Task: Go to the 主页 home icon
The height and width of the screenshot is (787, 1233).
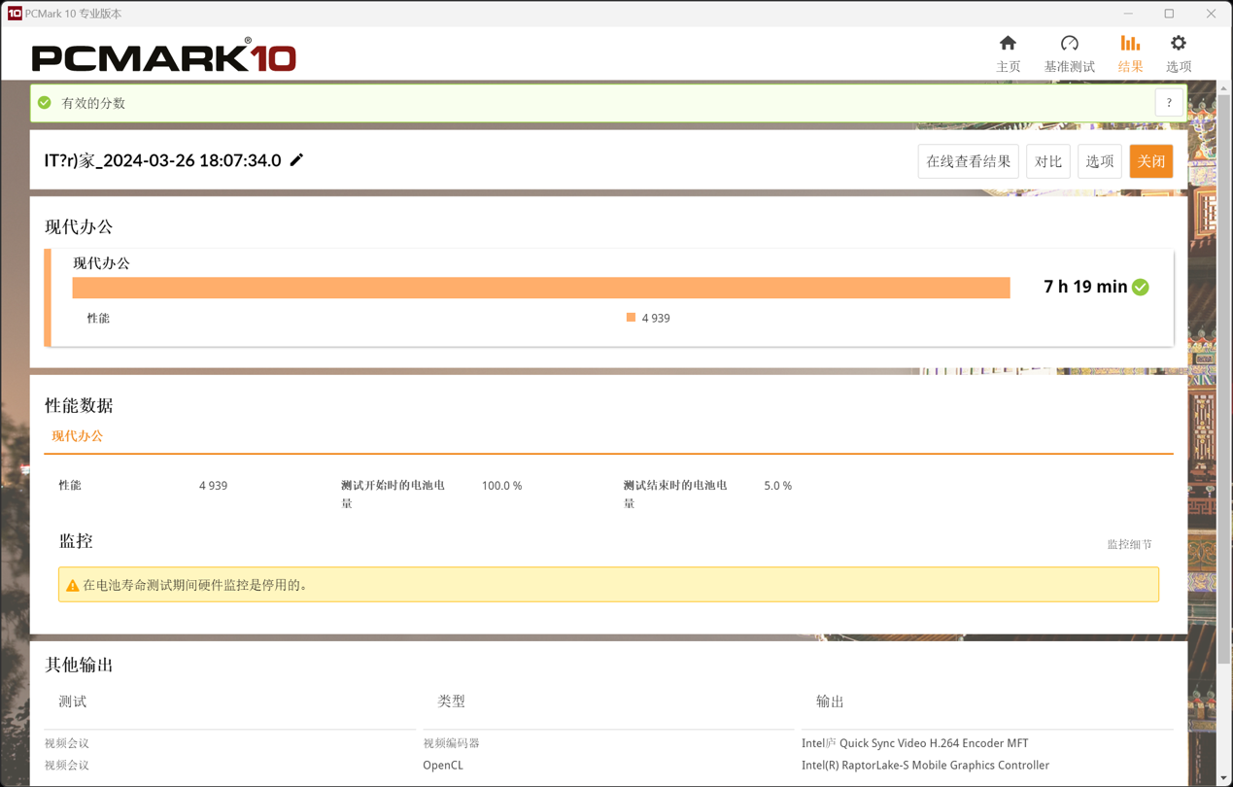Action: 1008,44
